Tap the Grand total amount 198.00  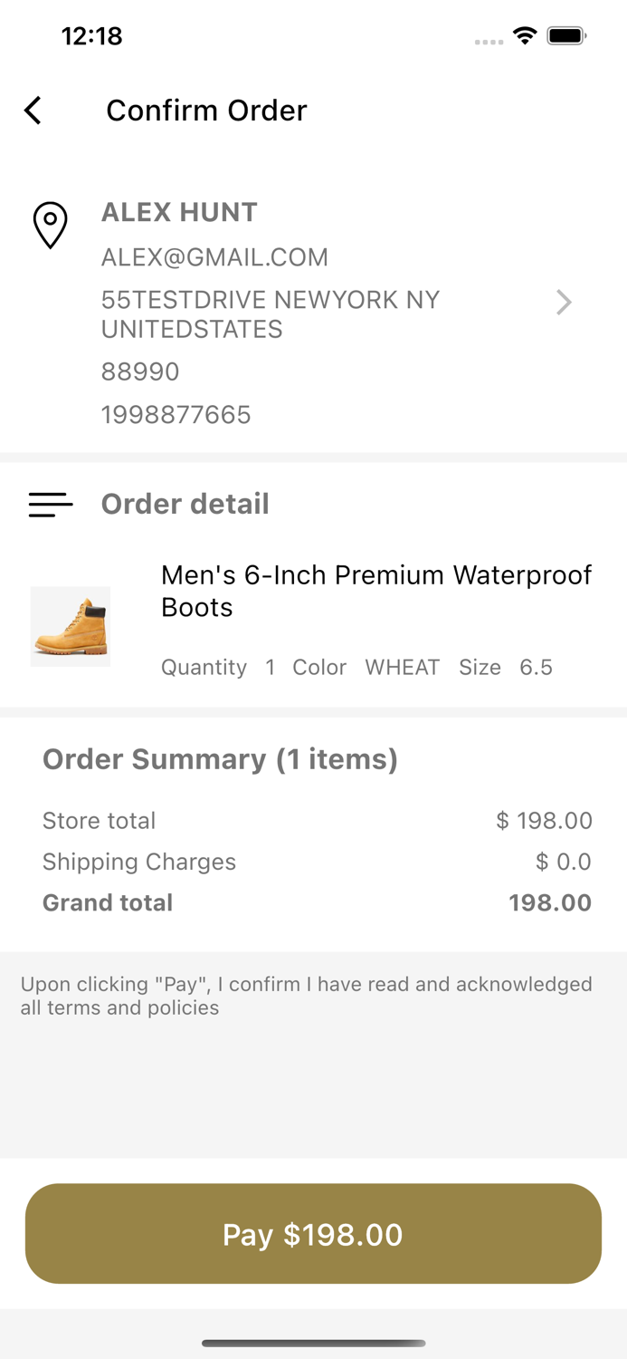click(x=550, y=902)
